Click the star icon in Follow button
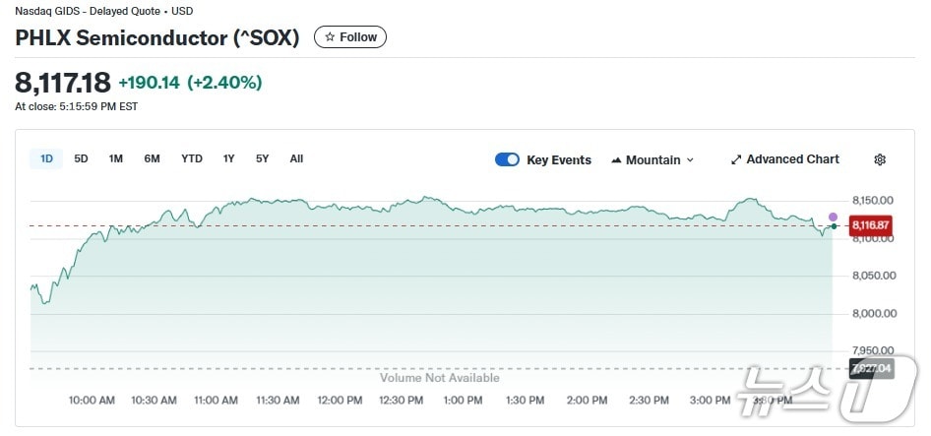Image resolution: width=931 pixels, height=436 pixels. (x=330, y=37)
